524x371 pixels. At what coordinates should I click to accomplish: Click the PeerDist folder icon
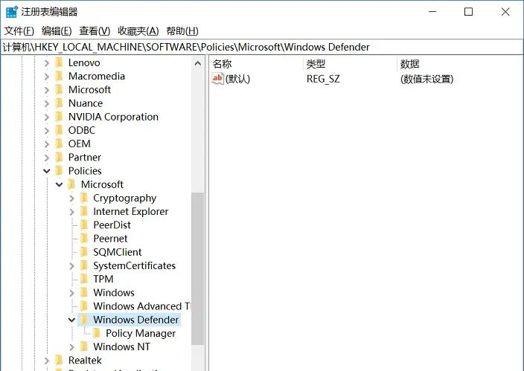click(84, 225)
